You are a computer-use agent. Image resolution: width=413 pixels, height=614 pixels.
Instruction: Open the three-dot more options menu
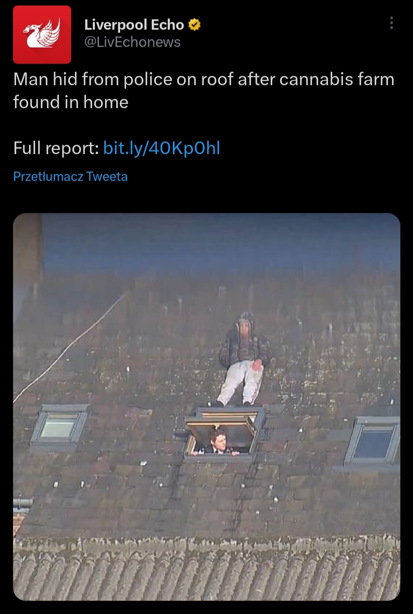click(391, 23)
